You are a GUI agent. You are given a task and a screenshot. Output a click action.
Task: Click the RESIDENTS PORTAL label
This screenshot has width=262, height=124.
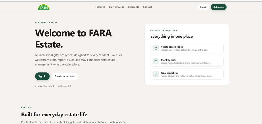[x=46, y=22]
